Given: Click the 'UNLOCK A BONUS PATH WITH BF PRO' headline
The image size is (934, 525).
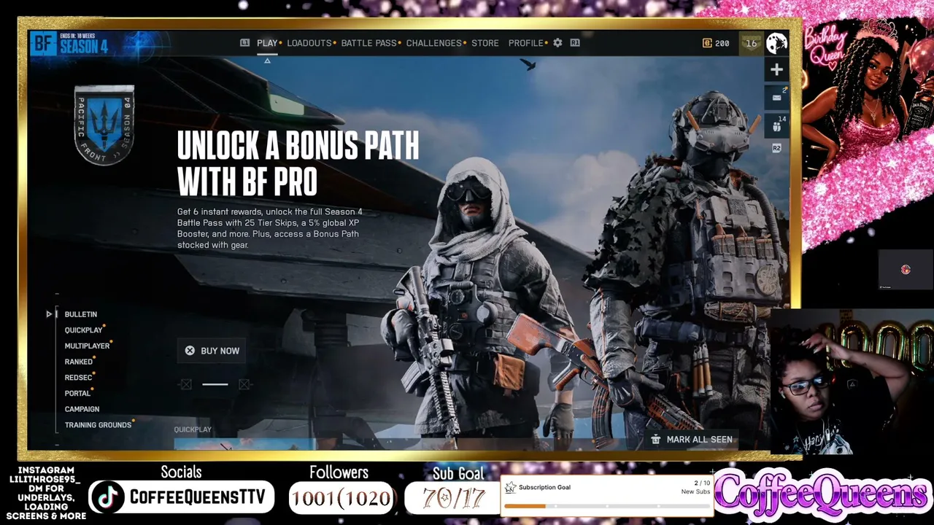Looking at the screenshot, I should click(298, 164).
